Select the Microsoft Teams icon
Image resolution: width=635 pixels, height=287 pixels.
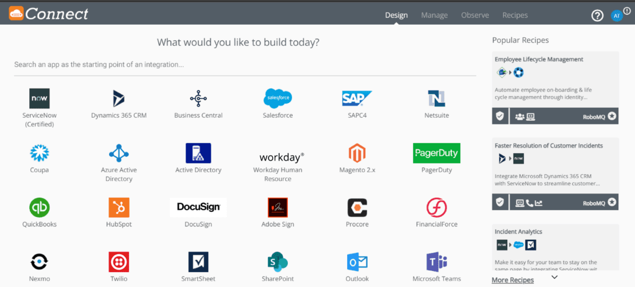(437, 262)
